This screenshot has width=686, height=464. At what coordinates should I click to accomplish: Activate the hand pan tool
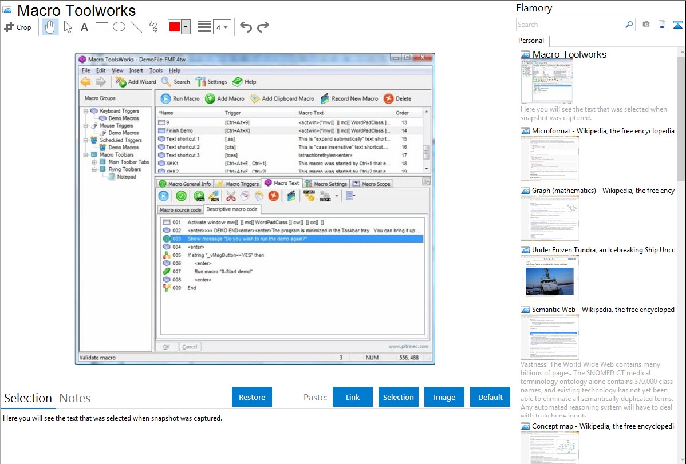click(50, 27)
